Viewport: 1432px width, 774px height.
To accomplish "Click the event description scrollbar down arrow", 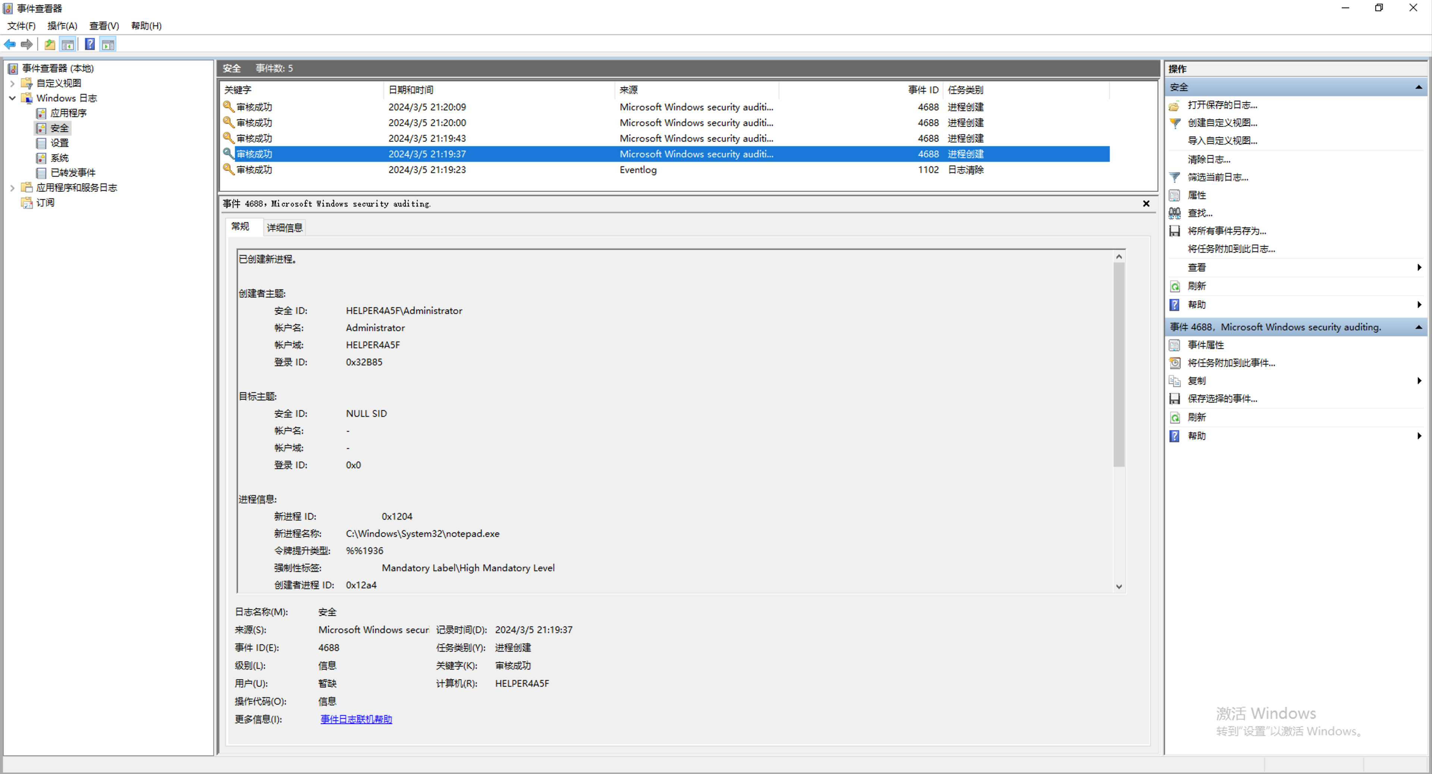I will [x=1119, y=587].
